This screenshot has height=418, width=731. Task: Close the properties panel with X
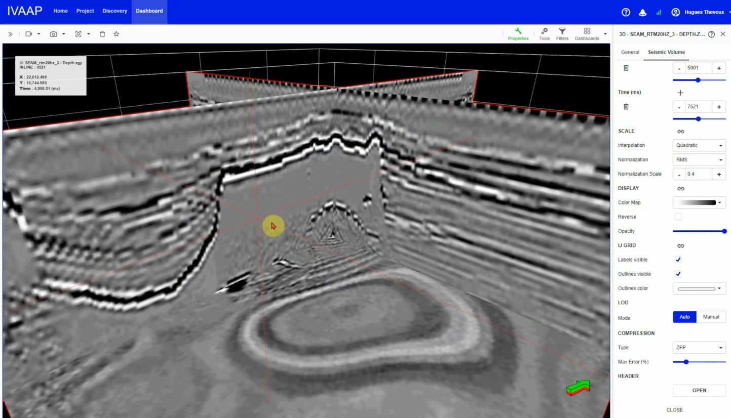click(723, 34)
